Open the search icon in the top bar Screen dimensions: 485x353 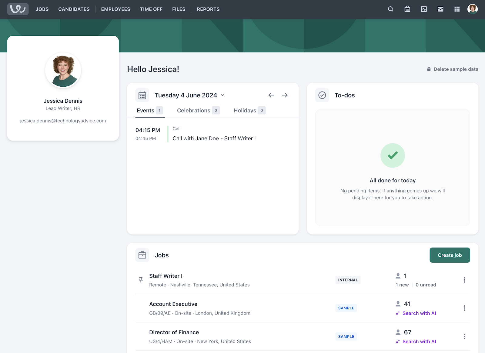pyautogui.click(x=391, y=9)
